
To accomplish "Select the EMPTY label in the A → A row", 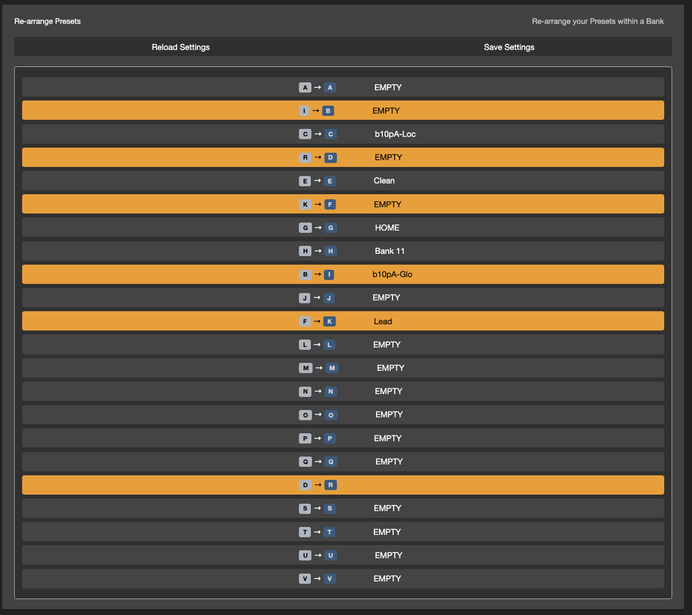I will point(388,87).
